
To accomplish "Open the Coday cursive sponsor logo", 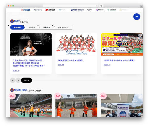I will coord(89,10).
